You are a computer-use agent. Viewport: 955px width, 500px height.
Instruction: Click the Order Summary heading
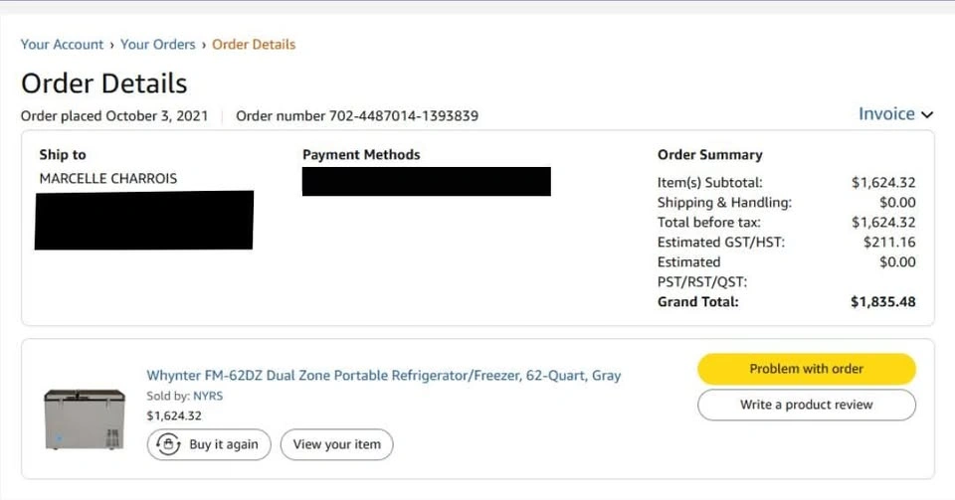pos(709,155)
